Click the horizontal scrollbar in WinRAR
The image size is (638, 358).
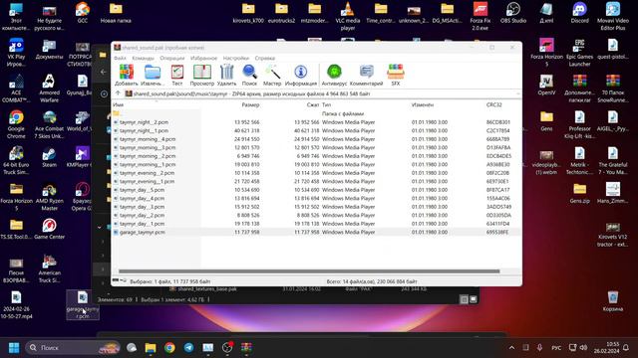coord(309,271)
